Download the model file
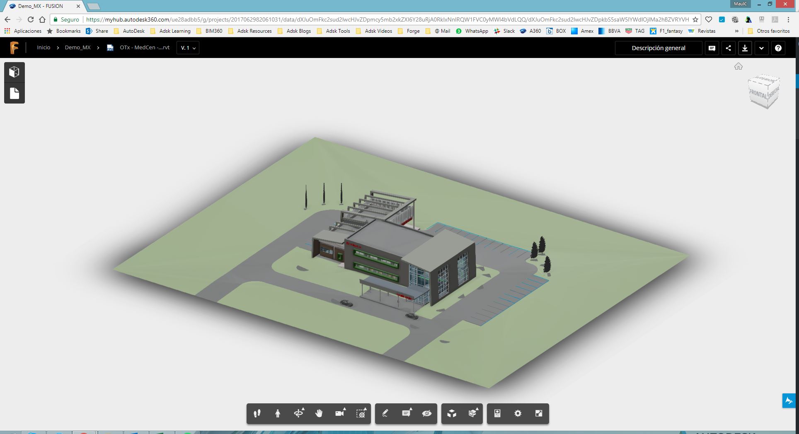Viewport: 799px width, 434px height. click(745, 48)
